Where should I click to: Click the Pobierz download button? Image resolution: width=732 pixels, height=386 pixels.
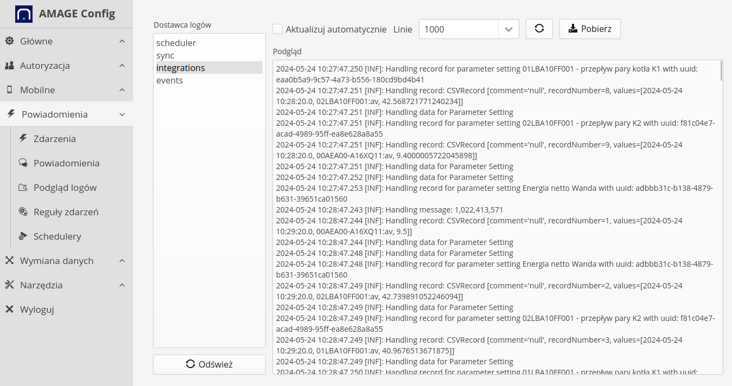(x=590, y=29)
